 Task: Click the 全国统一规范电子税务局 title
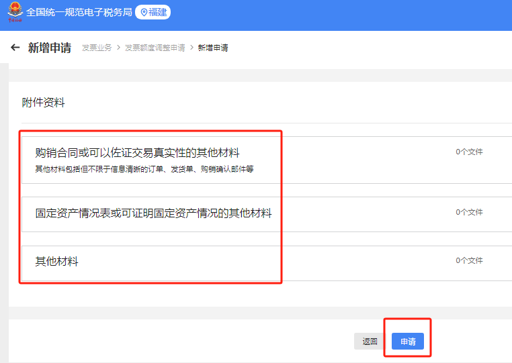point(79,12)
